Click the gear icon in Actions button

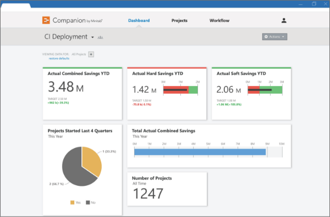click(x=266, y=37)
